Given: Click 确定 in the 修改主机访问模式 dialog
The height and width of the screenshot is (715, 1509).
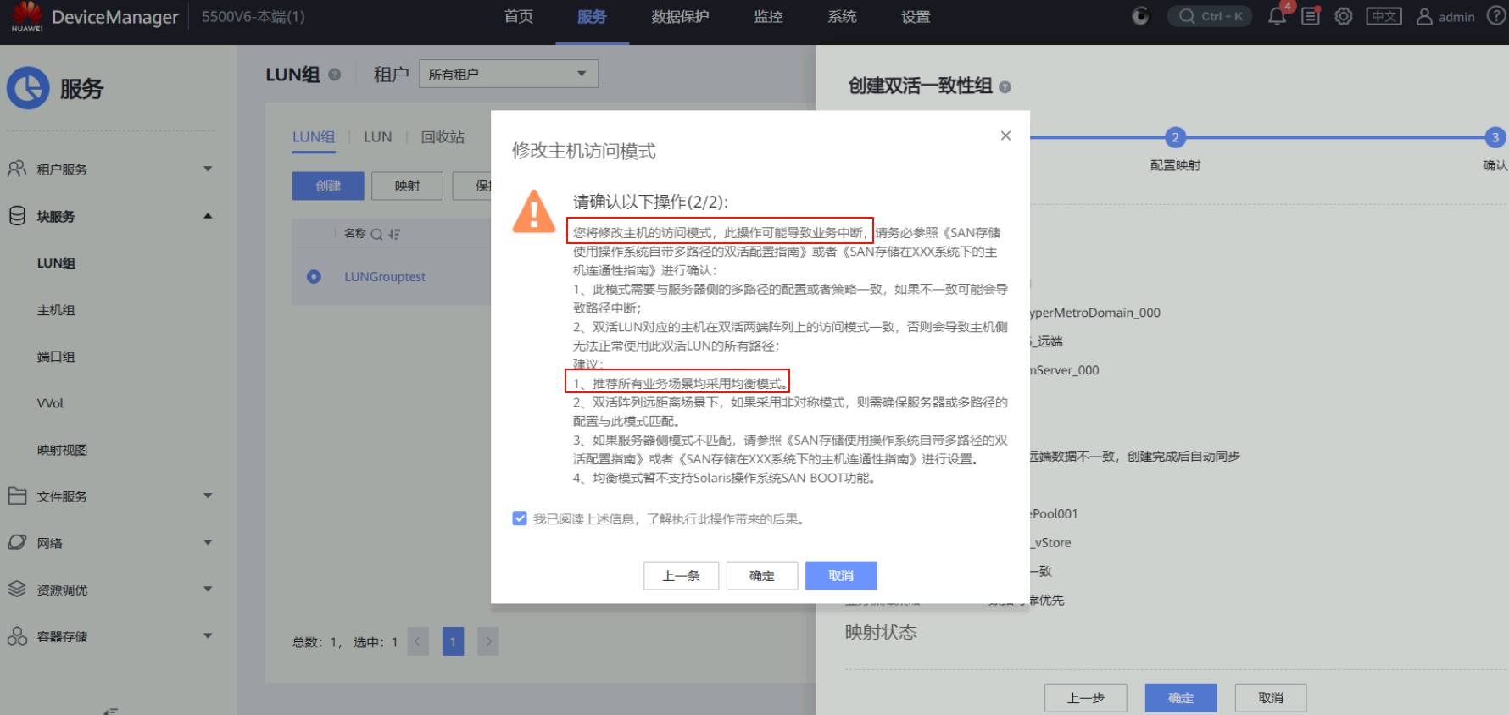Looking at the screenshot, I should 761,576.
